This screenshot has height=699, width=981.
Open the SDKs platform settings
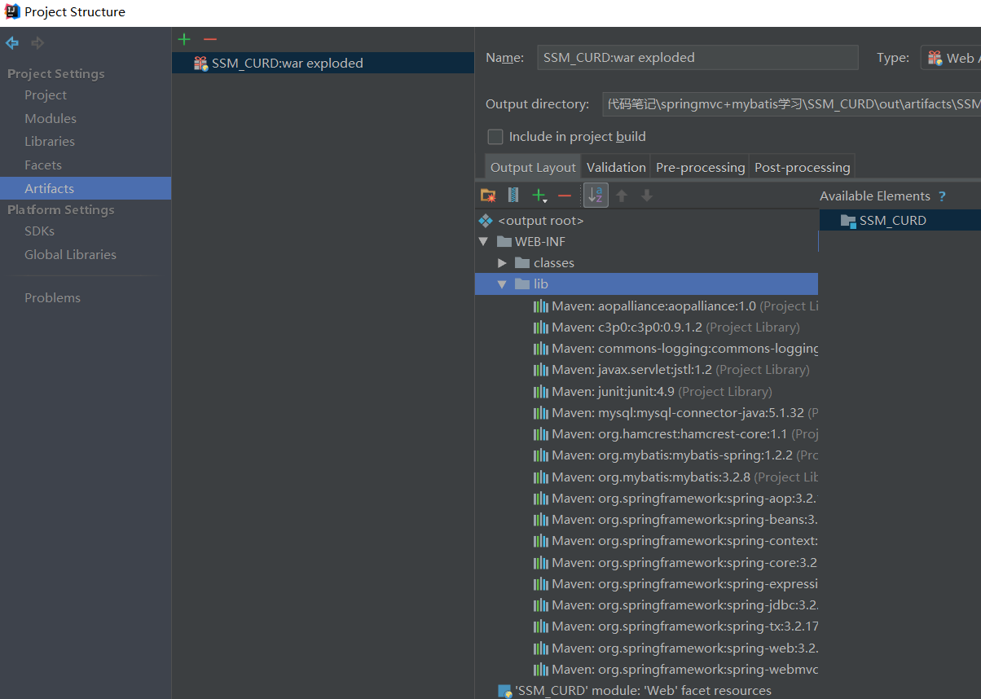(39, 231)
